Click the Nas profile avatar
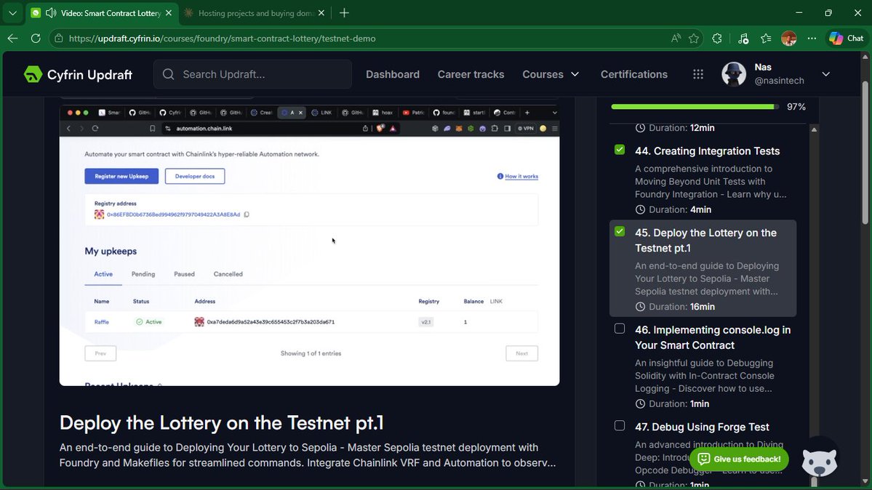This screenshot has width=872, height=490. tap(734, 74)
